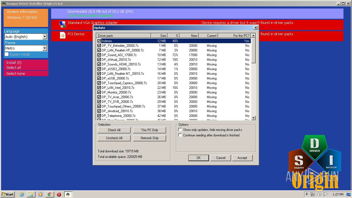Open Google Chrome from the taskbar
The height and width of the screenshot is (198, 352).
click(x=50, y=194)
